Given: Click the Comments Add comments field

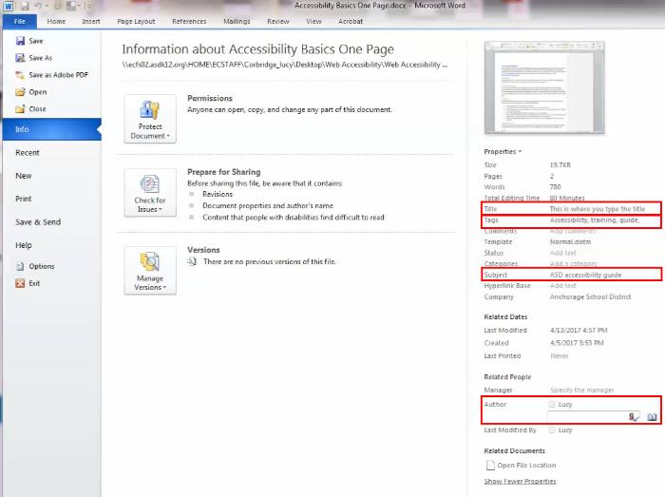Looking at the screenshot, I should [573, 231].
